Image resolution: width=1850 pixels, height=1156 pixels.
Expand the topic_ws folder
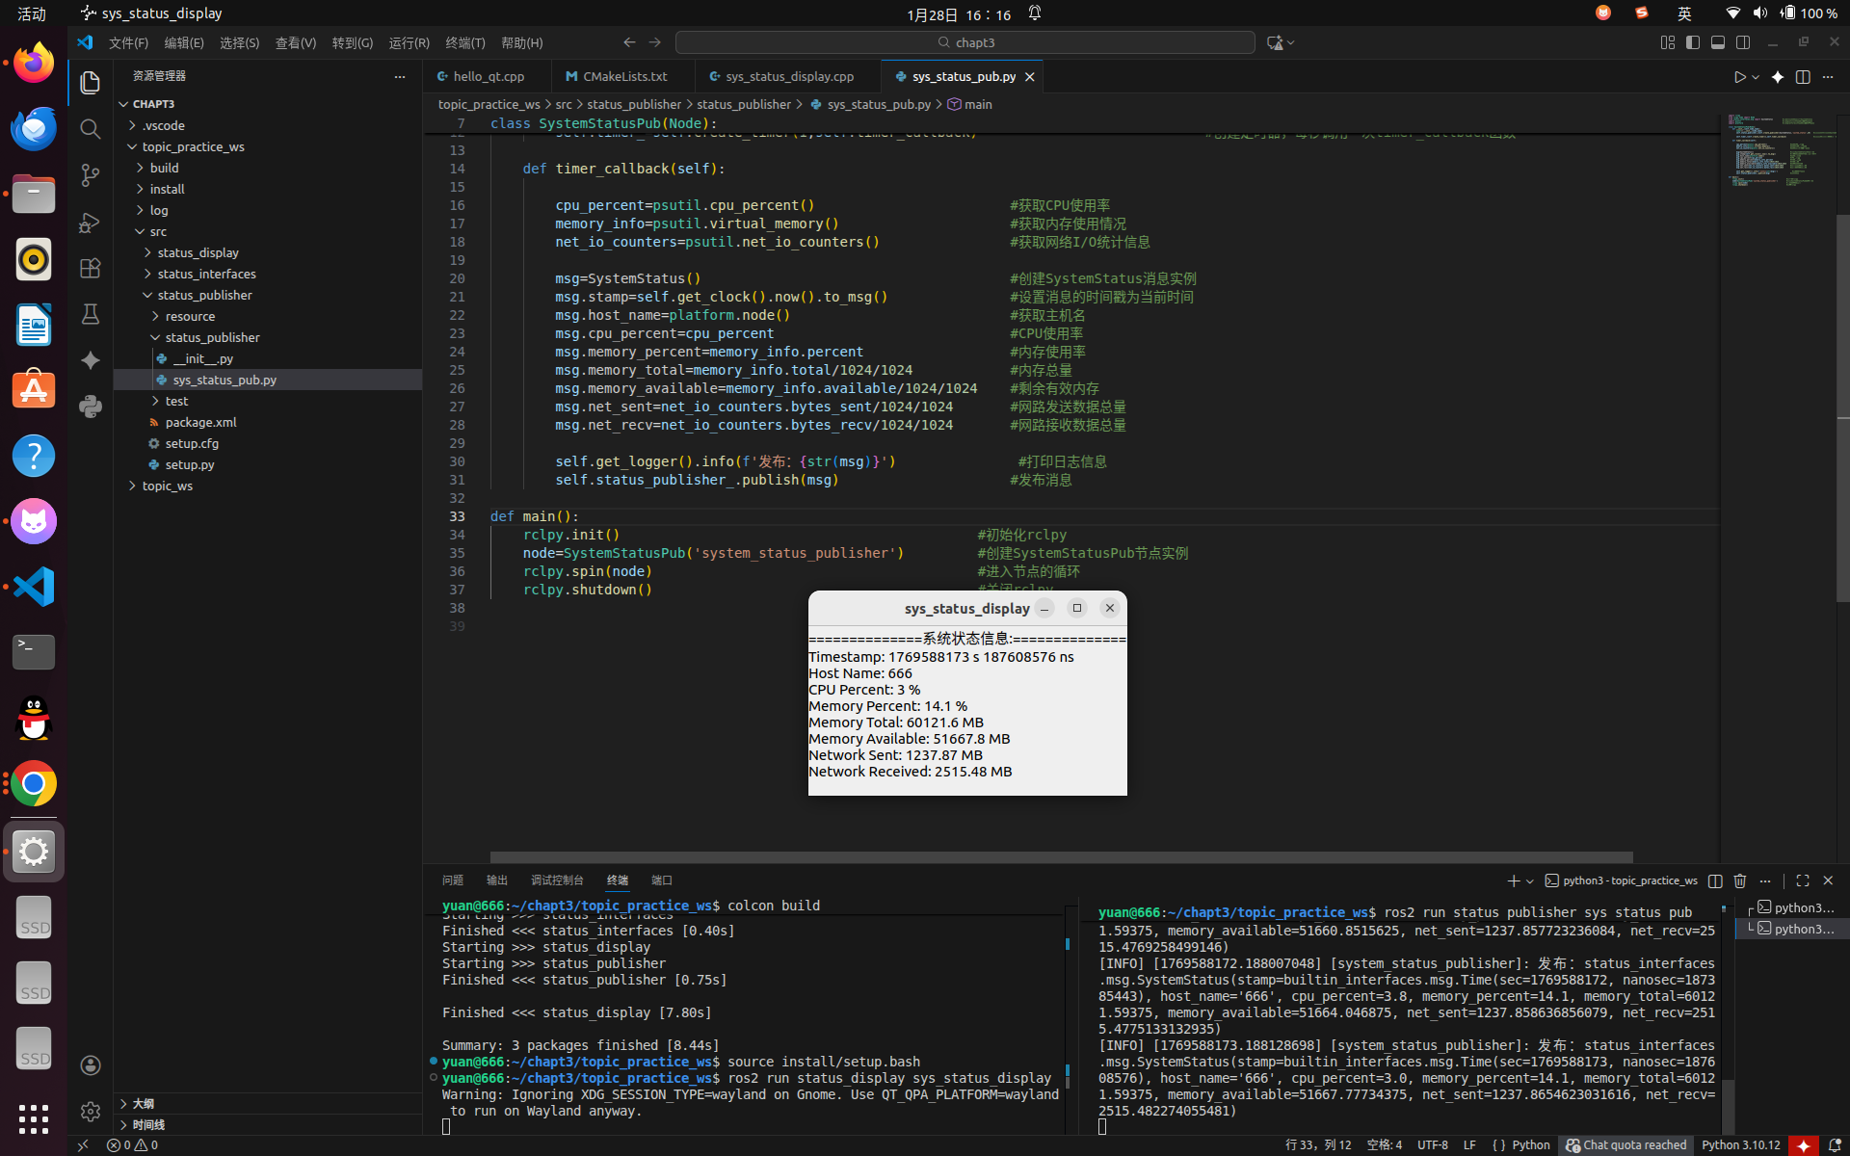(x=268, y=486)
